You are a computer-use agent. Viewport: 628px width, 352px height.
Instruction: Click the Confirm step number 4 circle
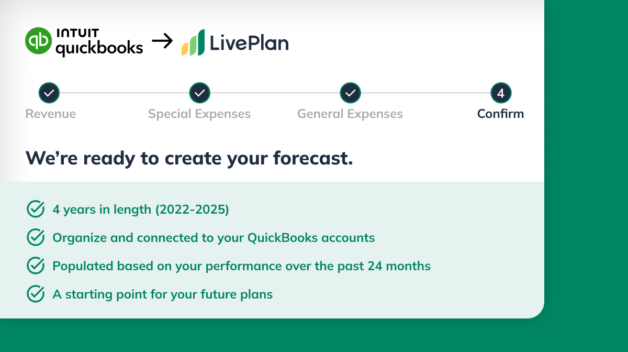tap(500, 93)
